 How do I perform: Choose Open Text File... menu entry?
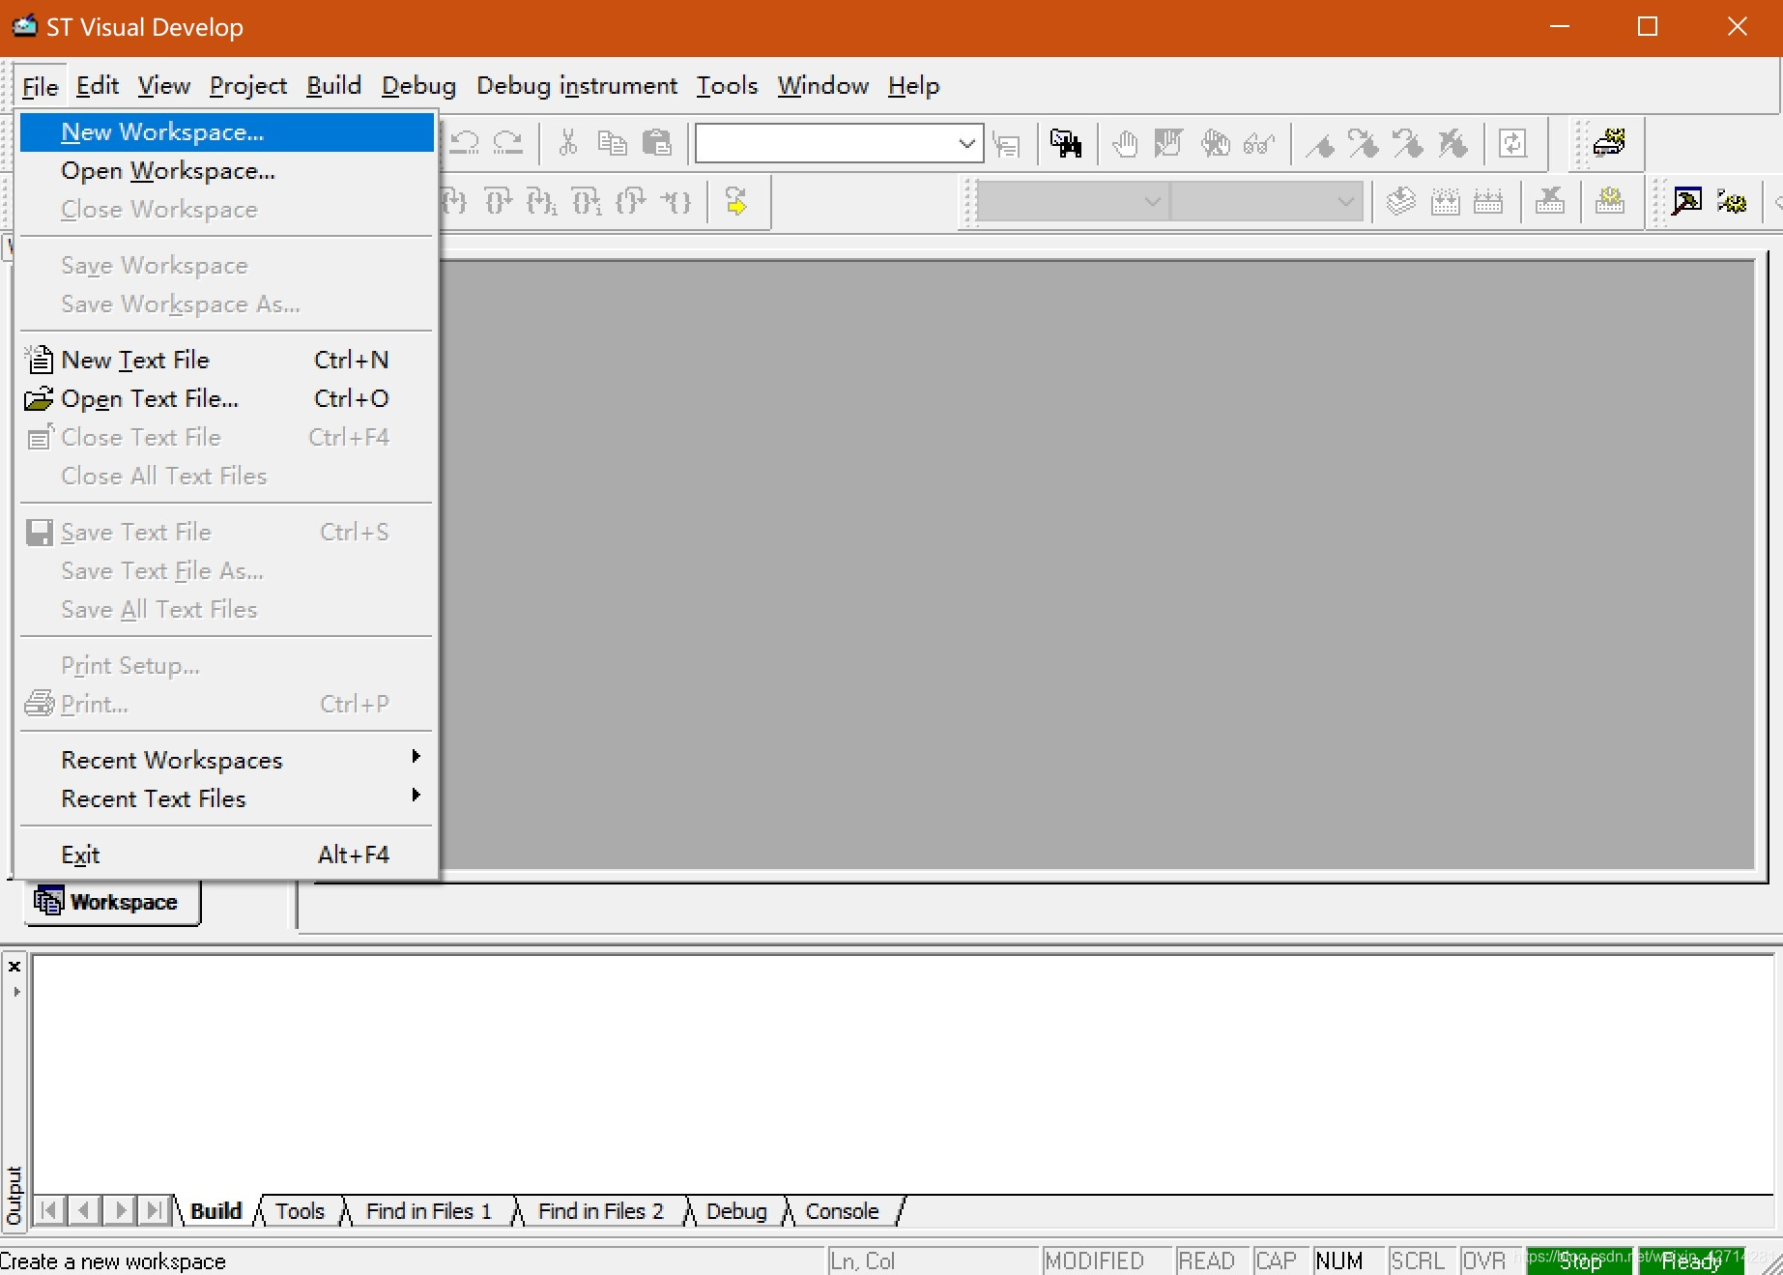[x=226, y=398]
